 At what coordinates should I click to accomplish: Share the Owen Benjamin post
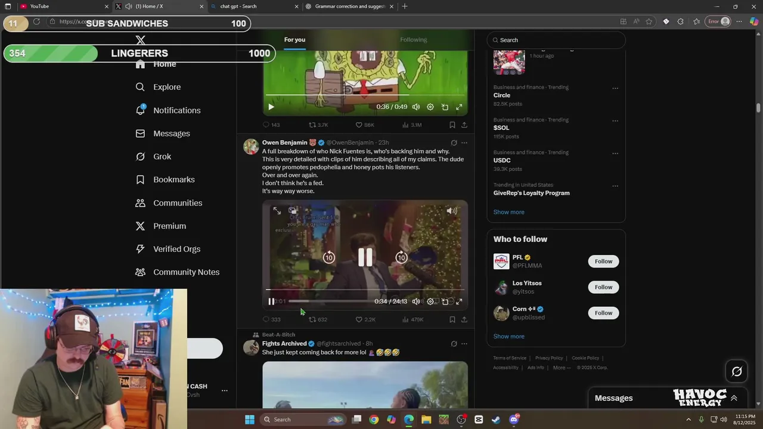coord(464,319)
